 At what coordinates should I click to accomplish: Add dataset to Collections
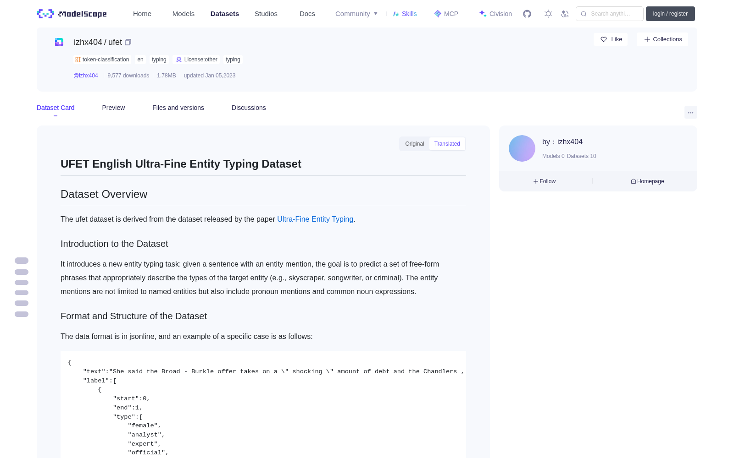click(x=662, y=39)
